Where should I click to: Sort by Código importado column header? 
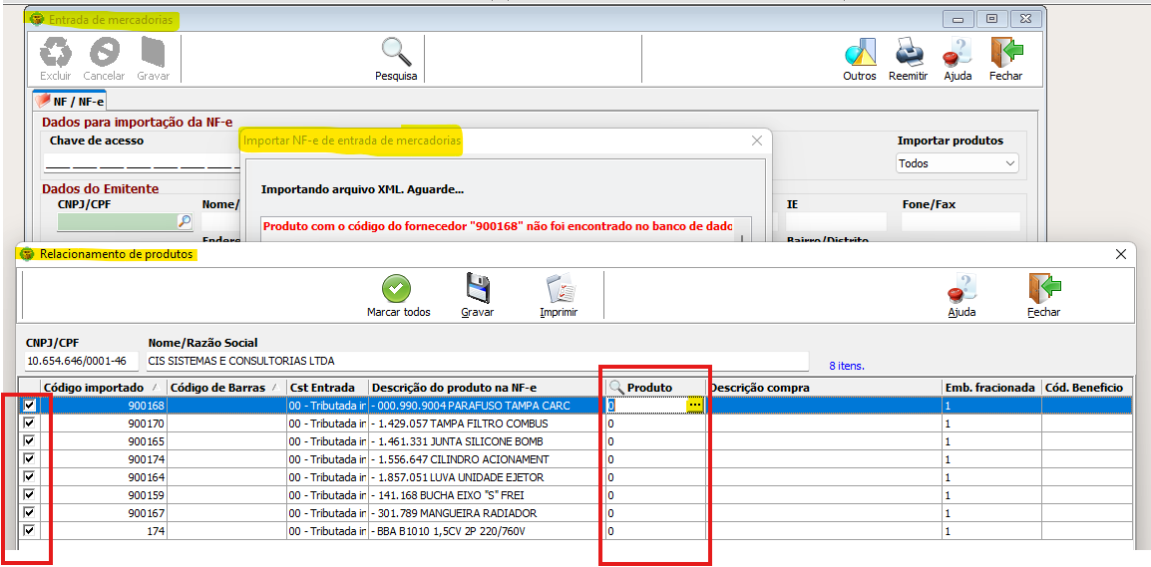(94, 387)
